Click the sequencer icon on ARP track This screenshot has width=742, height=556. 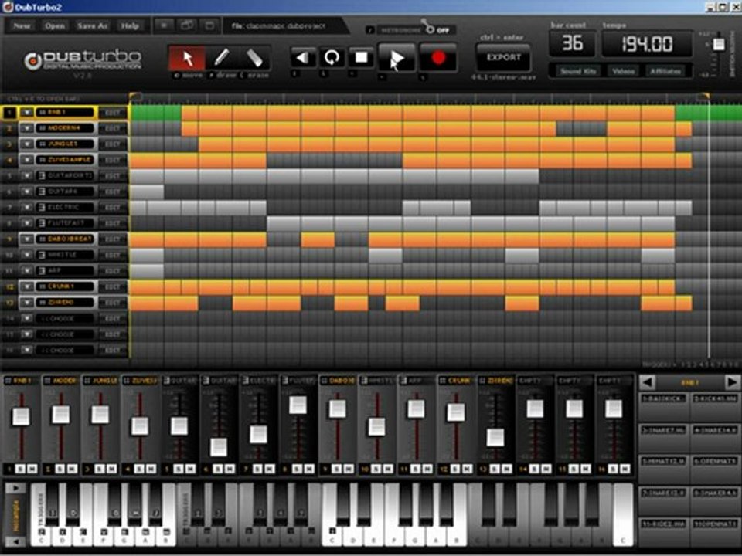(x=42, y=271)
